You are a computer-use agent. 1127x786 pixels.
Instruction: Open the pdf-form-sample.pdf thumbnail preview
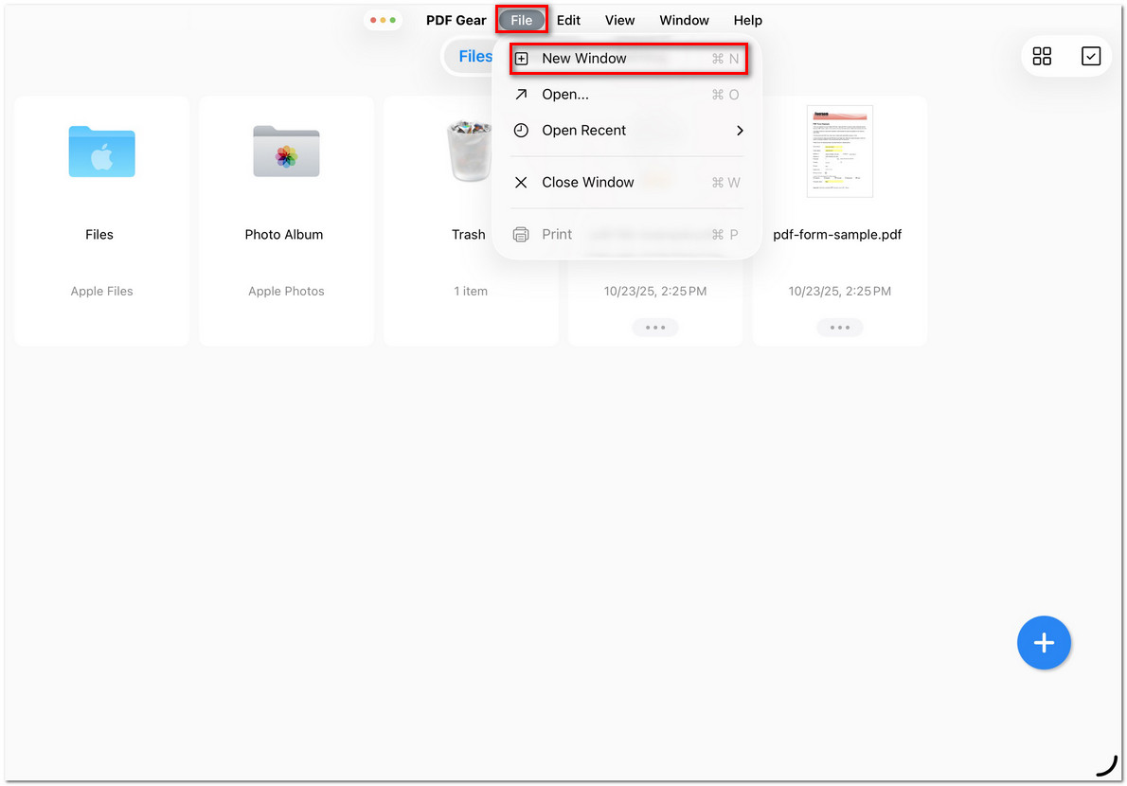(x=839, y=152)
